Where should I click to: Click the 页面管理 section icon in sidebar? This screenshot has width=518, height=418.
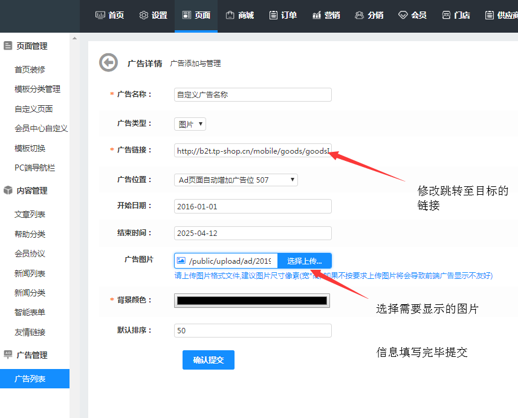click(8, 46)
